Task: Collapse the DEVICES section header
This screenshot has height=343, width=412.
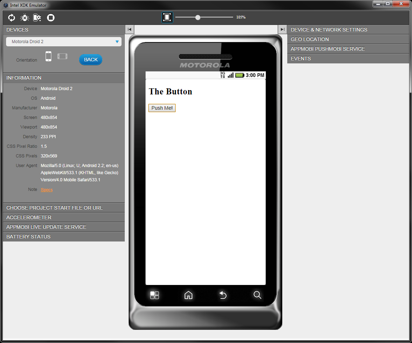Action: click(x=64, y=30)
